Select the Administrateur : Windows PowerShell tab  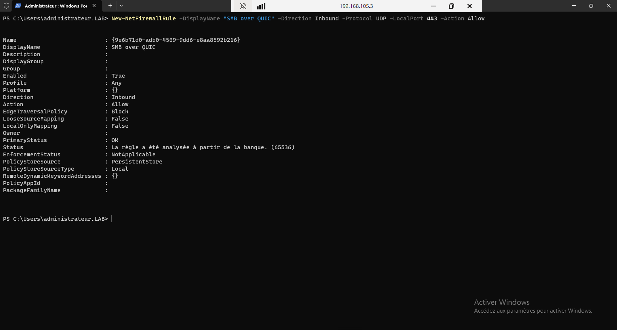[x=55, y=6]
